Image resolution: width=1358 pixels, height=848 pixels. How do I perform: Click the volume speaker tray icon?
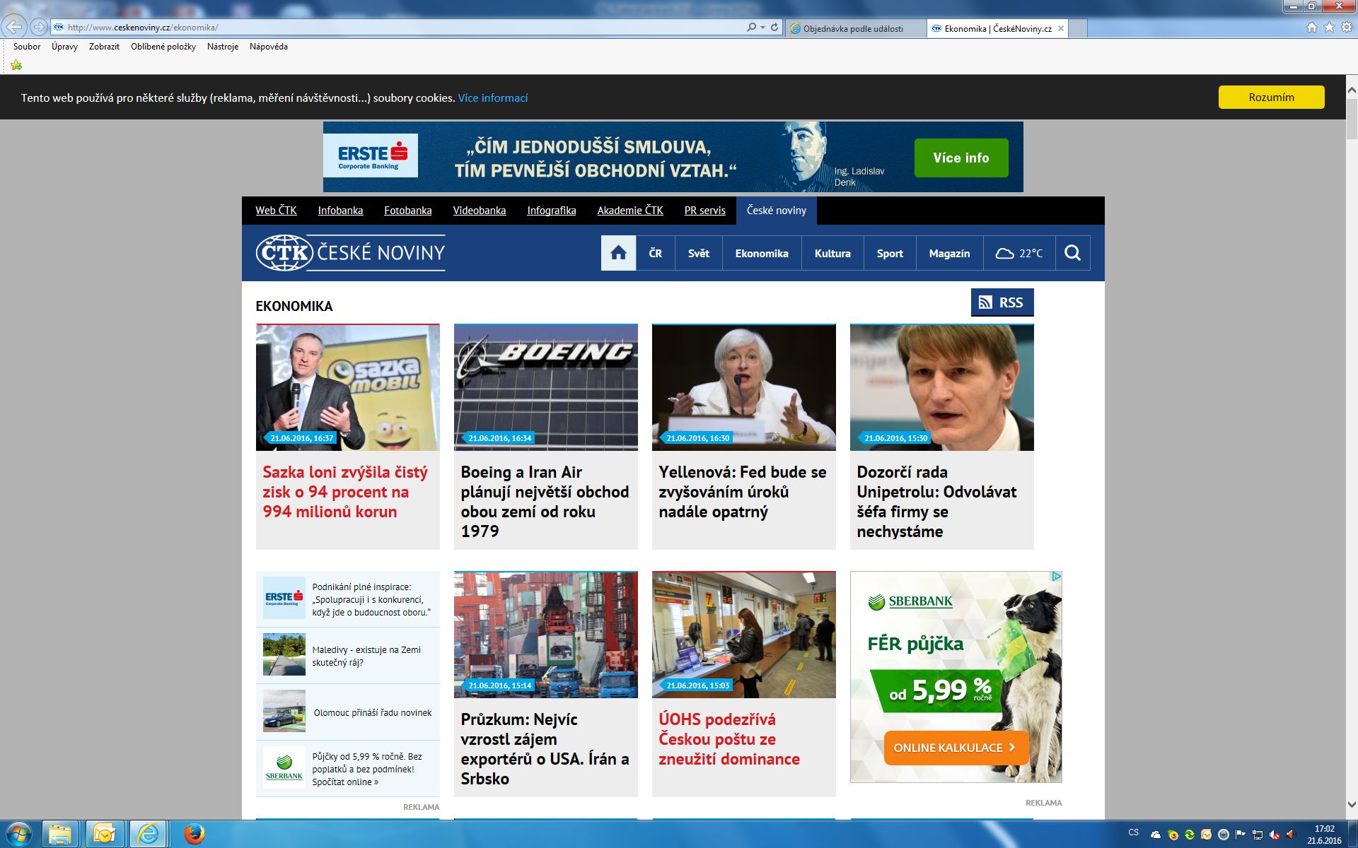tap(1291, 835)
